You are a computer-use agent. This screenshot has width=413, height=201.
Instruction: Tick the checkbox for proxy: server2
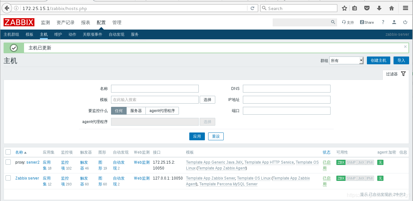pyautogui.click(x=8, y=162)
